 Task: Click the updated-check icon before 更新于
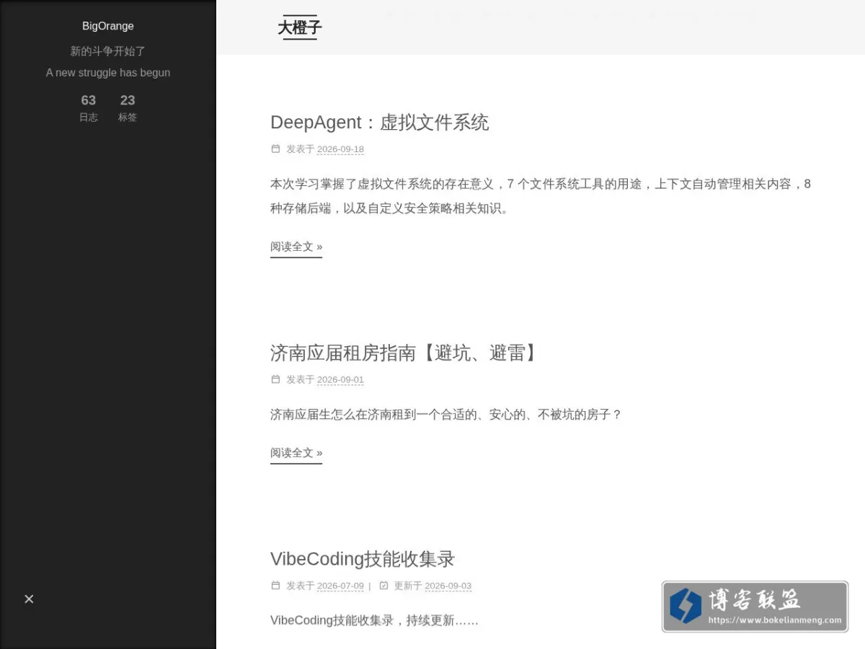click(x=383, y=586)
